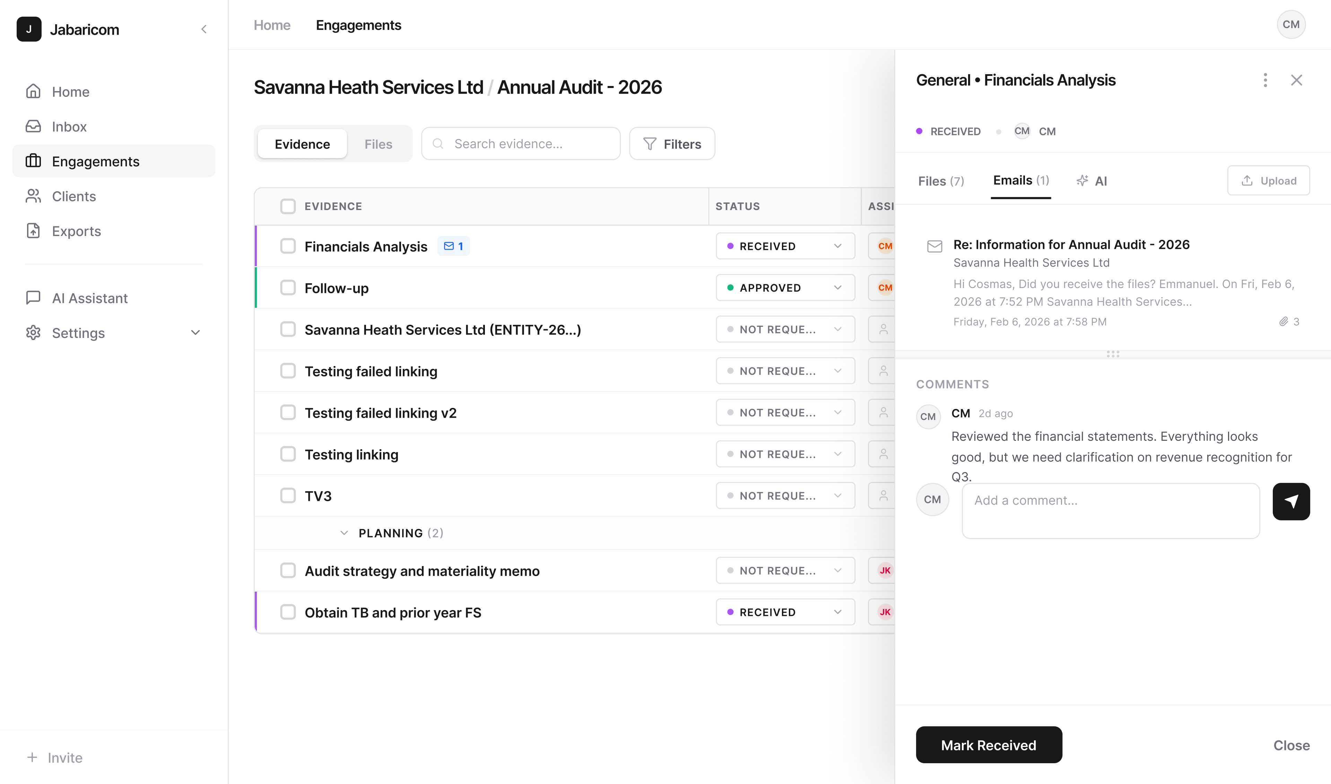Tick the Follow-up evidence checkbox
Screen dimensions: 1331x784
click(288, 288)
